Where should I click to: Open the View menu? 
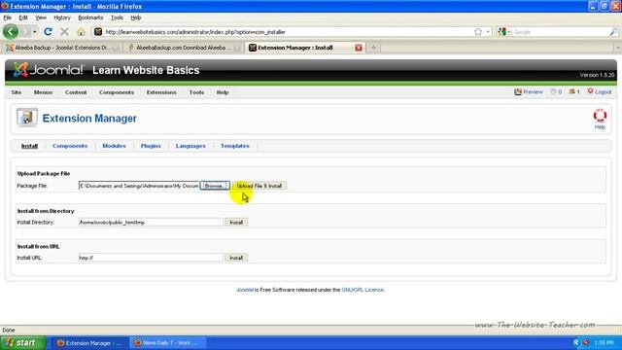click(41, 17)
